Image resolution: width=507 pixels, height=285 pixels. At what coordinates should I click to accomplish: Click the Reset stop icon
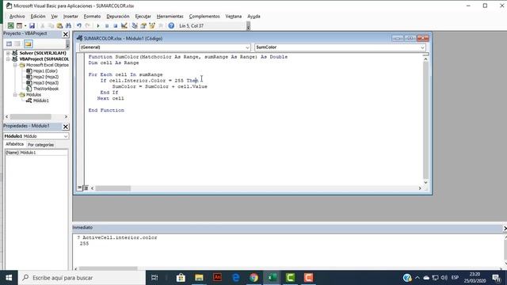point(116,26)
